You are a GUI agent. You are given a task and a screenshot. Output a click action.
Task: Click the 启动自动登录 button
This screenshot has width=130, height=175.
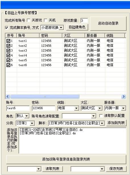click(x=108, y=23)
